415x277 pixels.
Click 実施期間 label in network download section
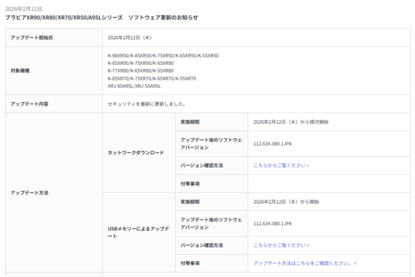pos(190,122)
